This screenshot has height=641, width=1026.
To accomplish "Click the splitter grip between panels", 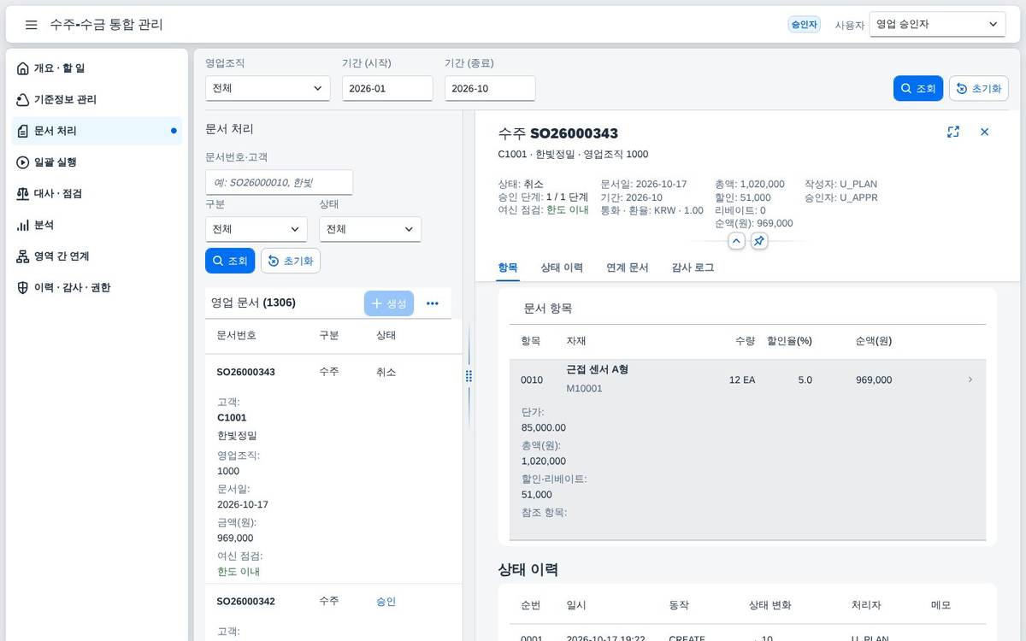I will click(469, 376).
